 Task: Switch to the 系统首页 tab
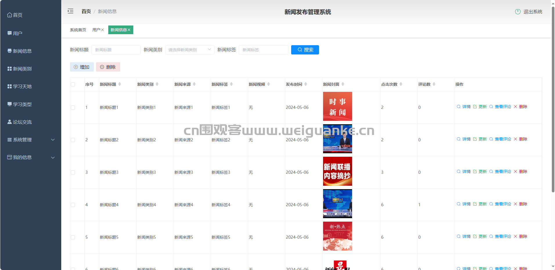click(x=78, y=30)
